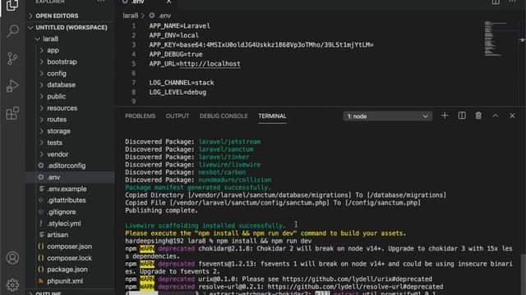Click the APP_ENV=local line
Screen dimensions: 526x295
pyautogui.click(x=173, y=35)
